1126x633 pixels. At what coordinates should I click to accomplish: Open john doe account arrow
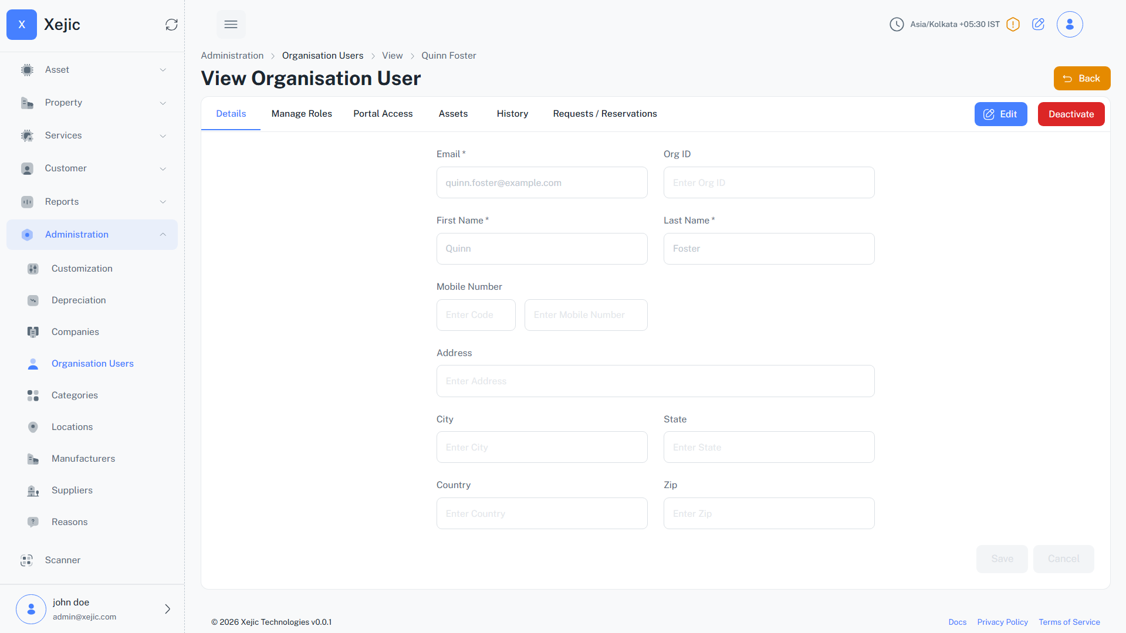click(167, 609)
